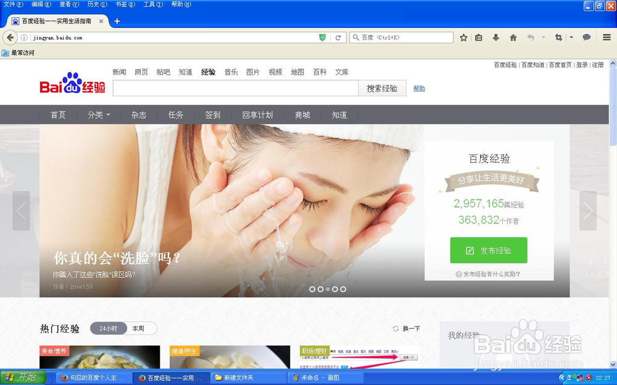
Task: Open dropdown arrow next to screenshot icon
Action: point(571,38)
